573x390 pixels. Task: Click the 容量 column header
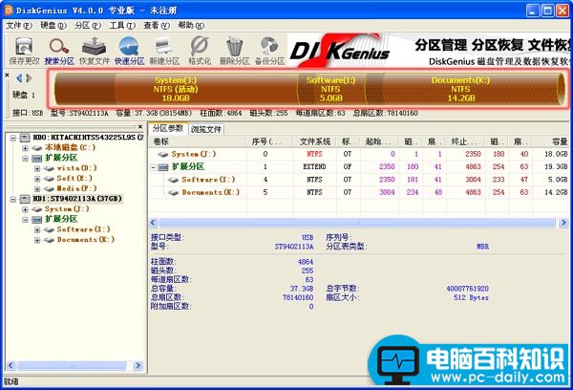click(552, 142)
